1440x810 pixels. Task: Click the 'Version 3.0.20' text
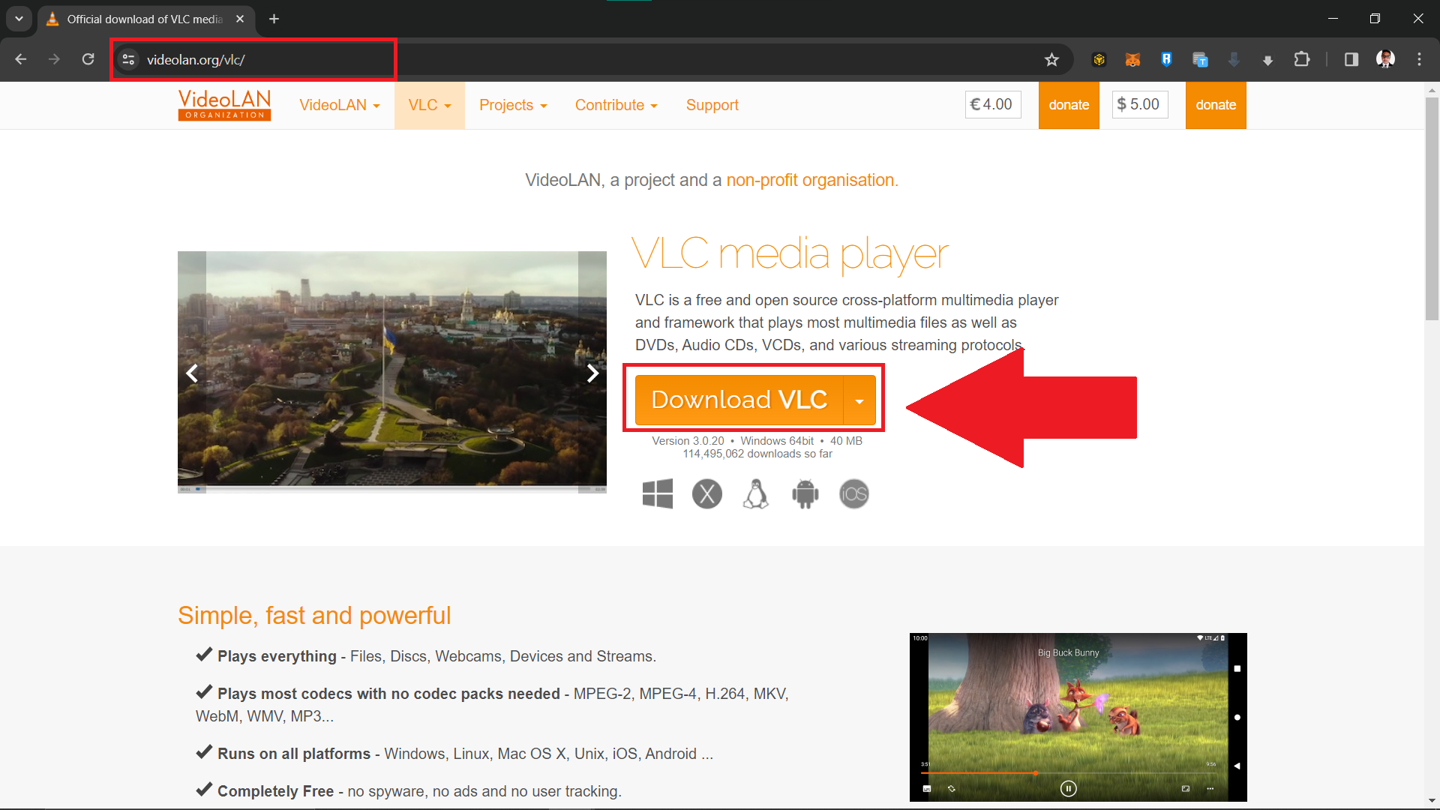(x=688, y=441)
